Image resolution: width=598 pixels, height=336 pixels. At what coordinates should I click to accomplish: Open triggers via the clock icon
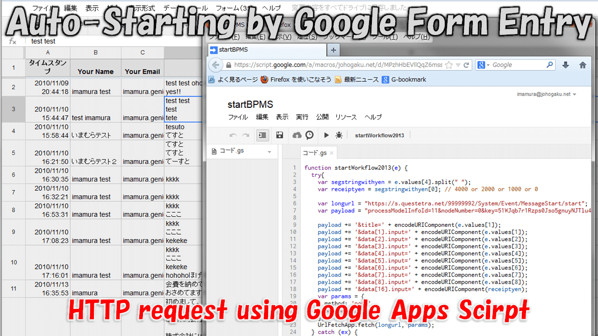pyautogui.click(x=309, y=135)
